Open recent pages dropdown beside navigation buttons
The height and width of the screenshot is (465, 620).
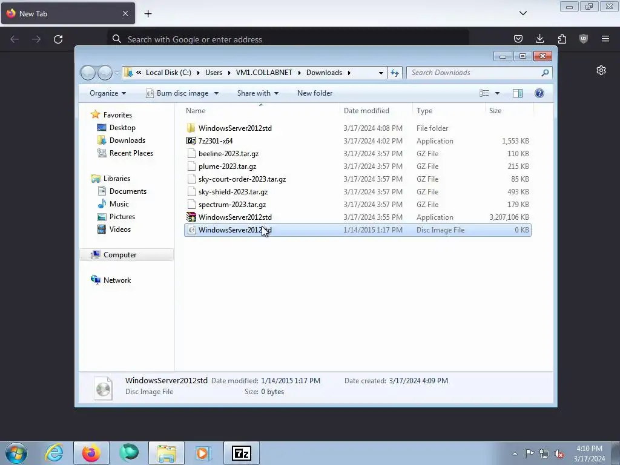[117, 73]
